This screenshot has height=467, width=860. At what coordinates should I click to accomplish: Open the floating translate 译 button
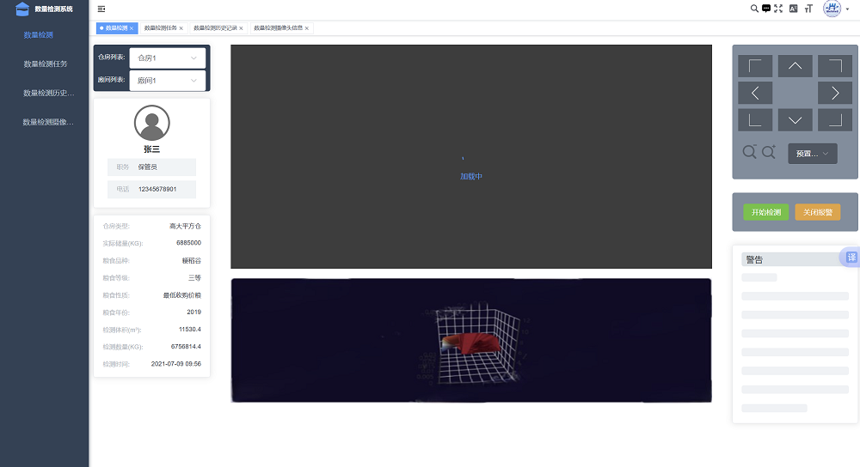tap(851, 258)
